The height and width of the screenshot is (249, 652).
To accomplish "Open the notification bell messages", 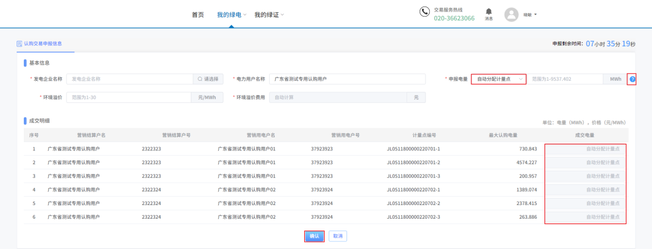I will tap(489, 12).
